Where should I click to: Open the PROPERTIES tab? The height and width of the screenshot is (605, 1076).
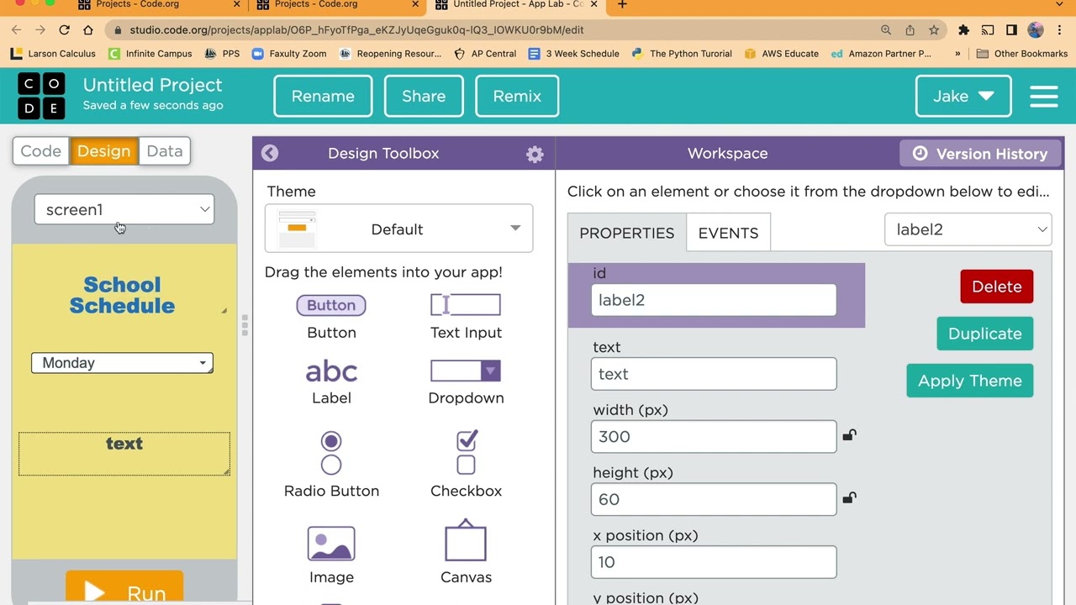coord(627,233)
